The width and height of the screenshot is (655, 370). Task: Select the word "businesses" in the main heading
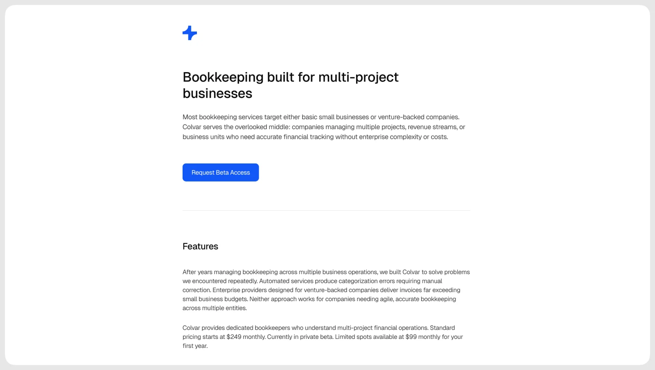pyautogui.click(x=217, y=93)
